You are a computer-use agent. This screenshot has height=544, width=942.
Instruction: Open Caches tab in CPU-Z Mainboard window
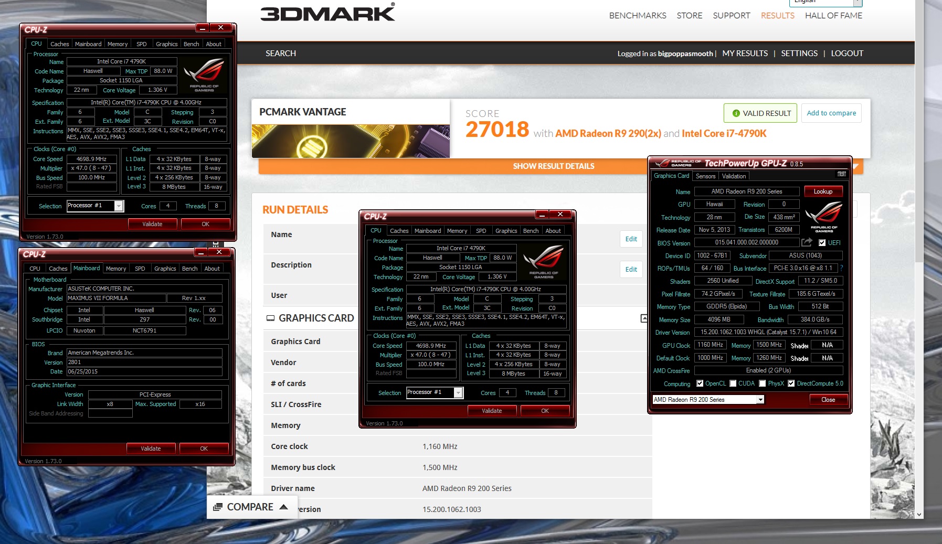58,269
